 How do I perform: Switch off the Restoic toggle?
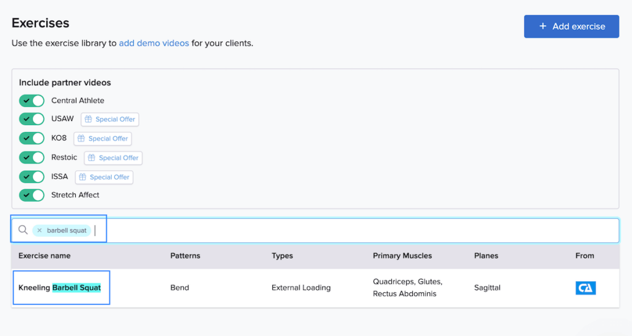(31, 157)
